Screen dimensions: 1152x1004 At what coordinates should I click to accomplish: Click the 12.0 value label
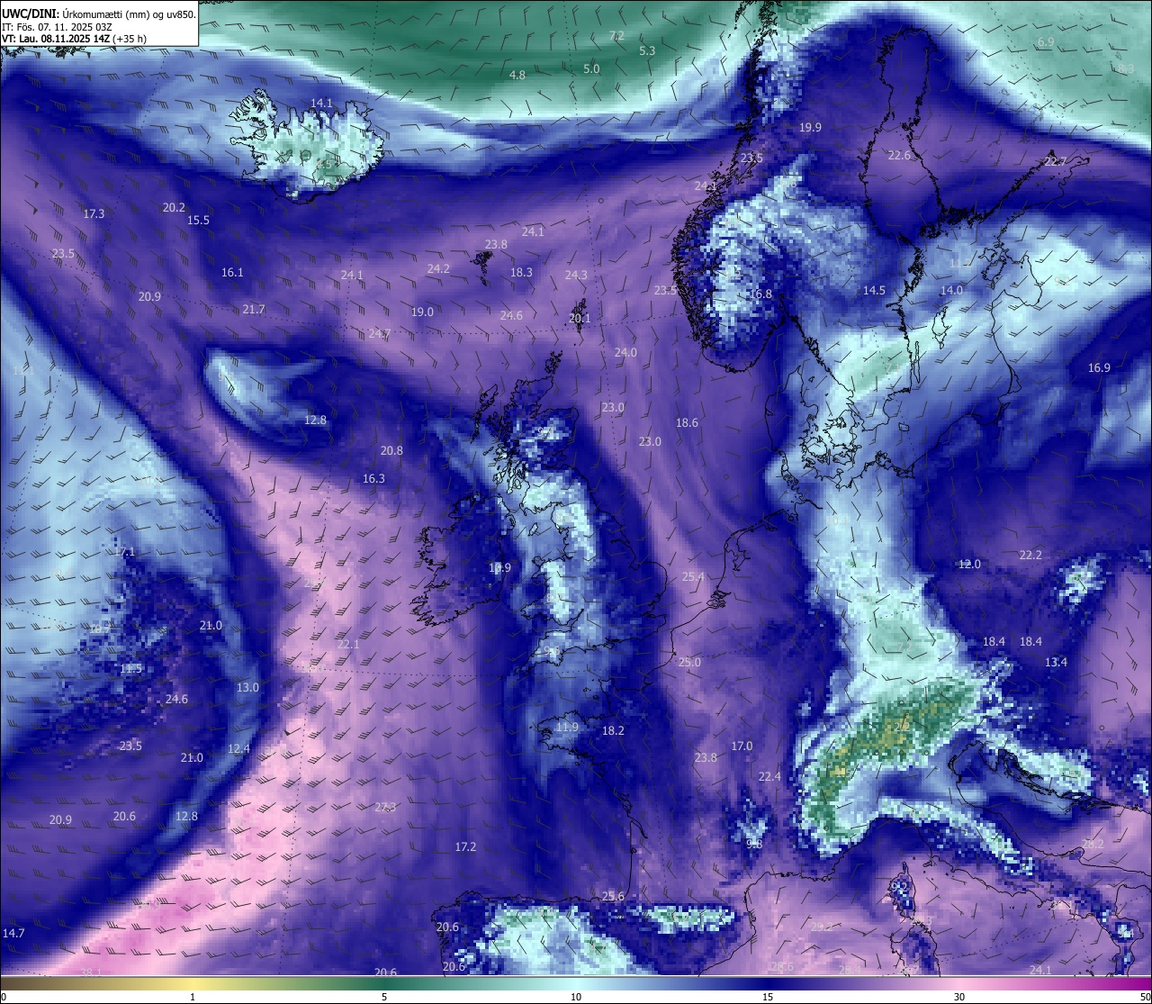[969, 565]
